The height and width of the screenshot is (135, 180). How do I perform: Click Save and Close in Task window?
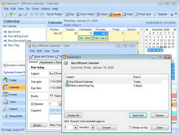[41, 57]
